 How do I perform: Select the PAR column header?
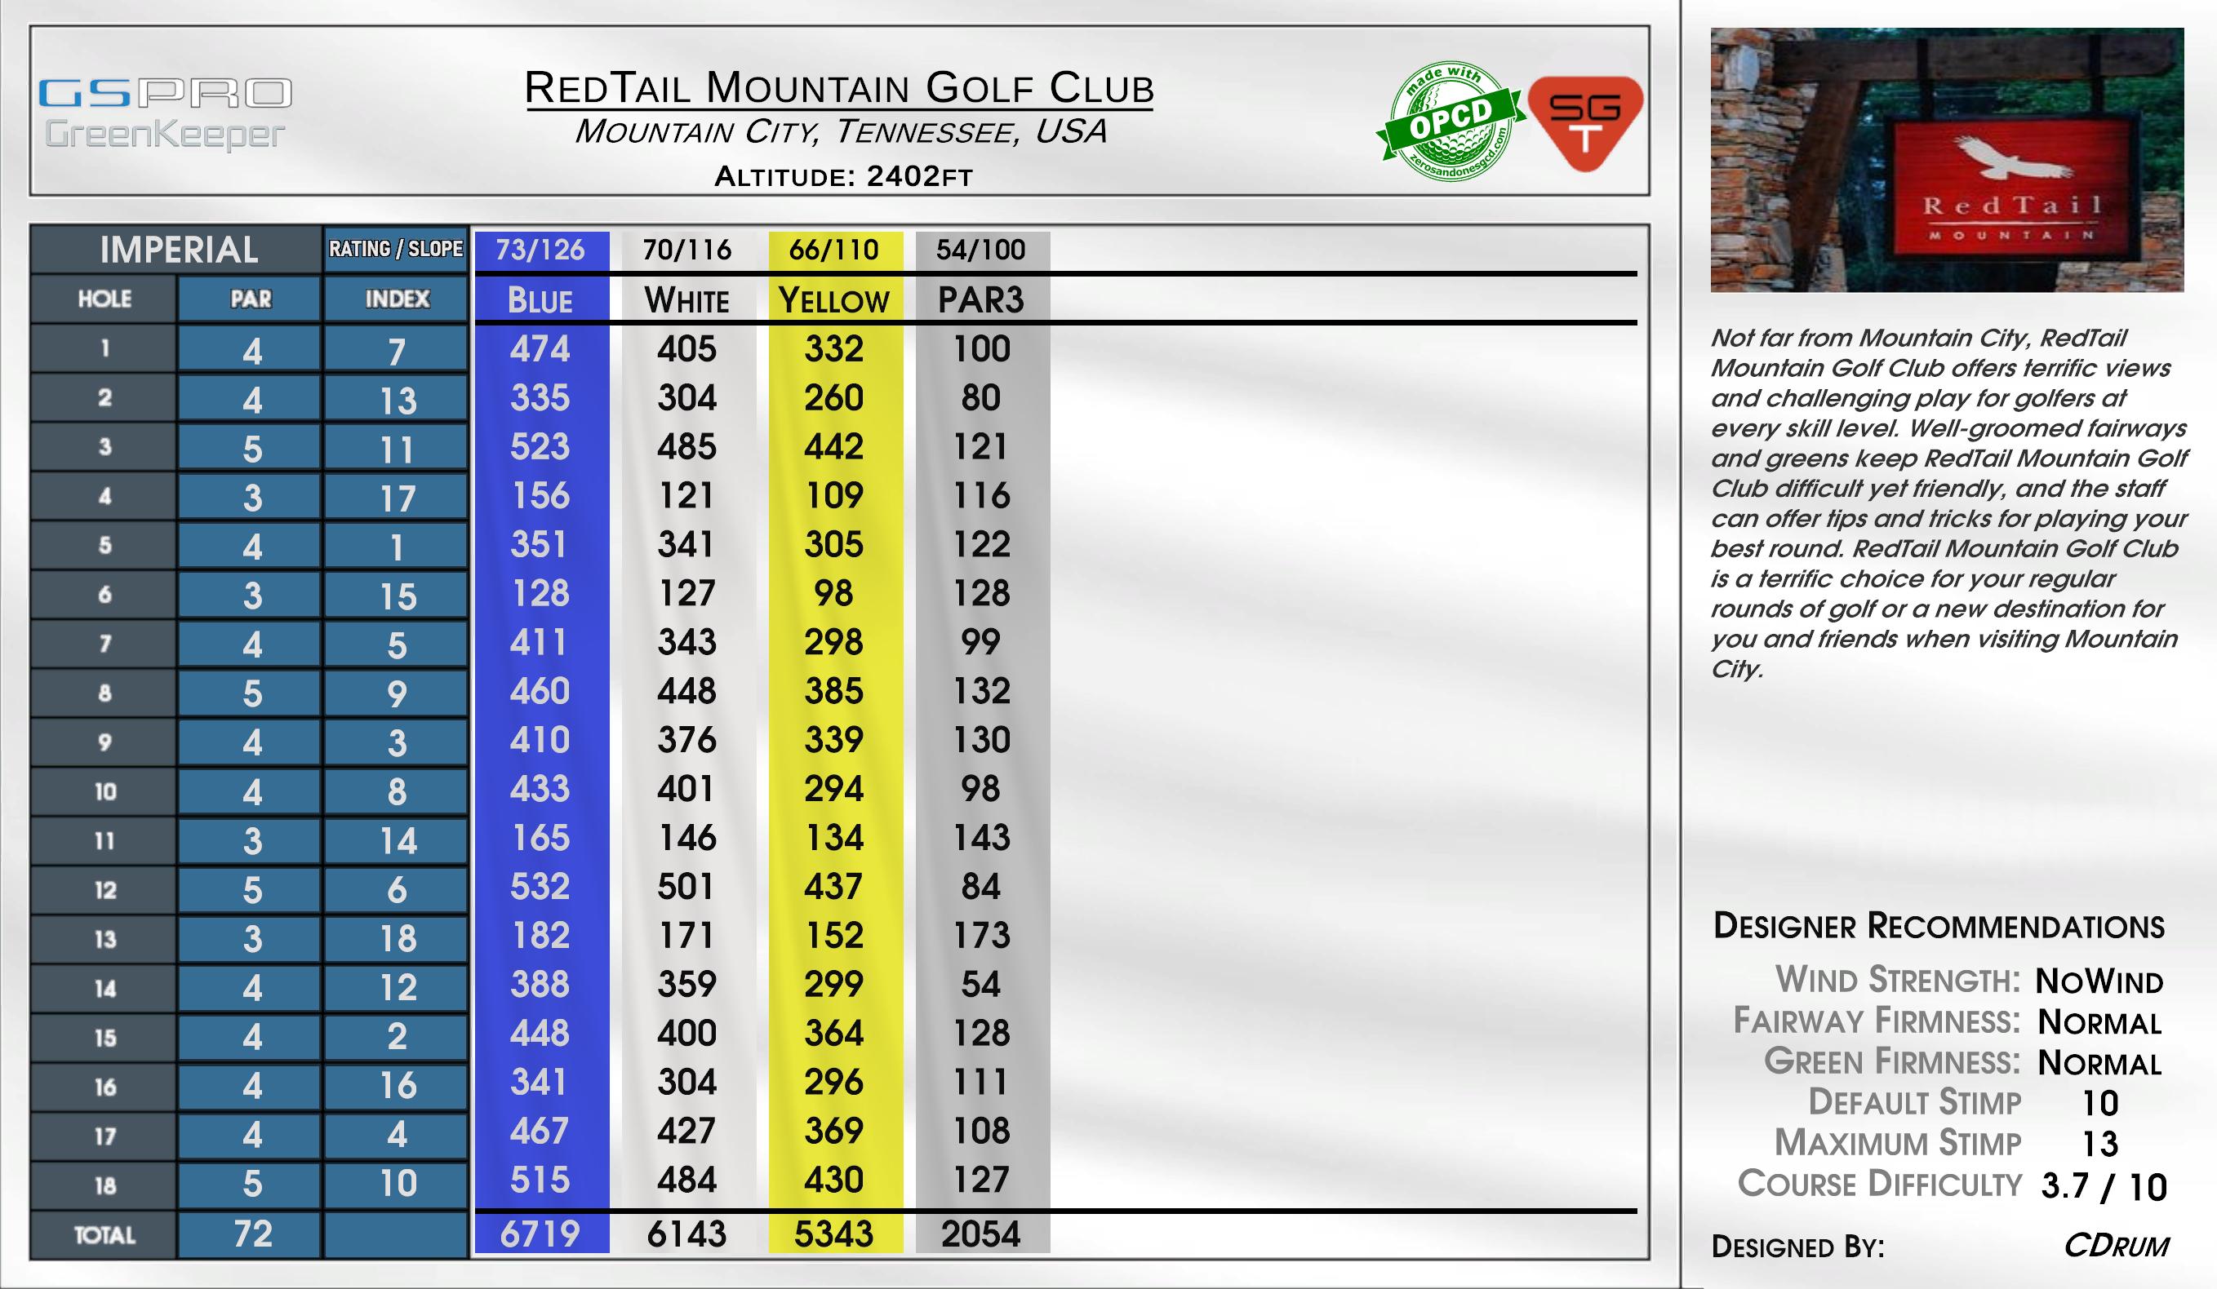click(x=251, y=299)
